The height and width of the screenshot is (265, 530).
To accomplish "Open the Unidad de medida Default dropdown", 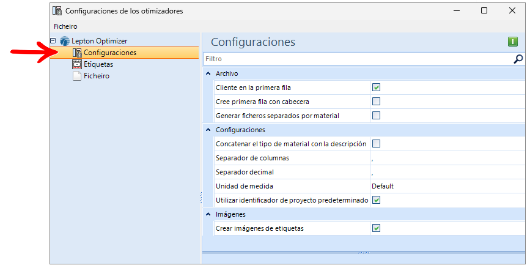I will click(448, 186).
